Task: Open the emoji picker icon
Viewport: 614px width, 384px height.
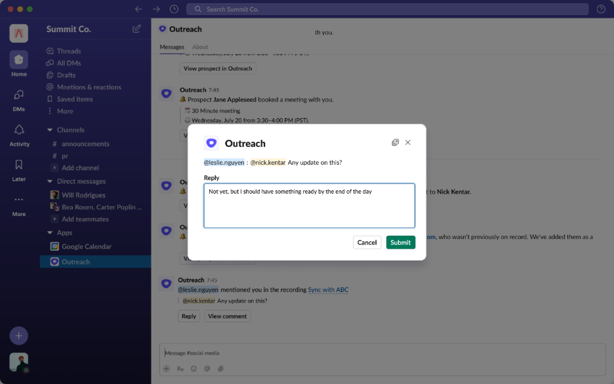Action: (194, 369)
